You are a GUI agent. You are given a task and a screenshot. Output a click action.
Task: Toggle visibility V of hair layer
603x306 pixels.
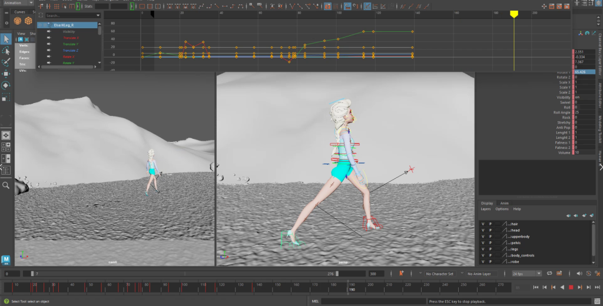(483, 224)
